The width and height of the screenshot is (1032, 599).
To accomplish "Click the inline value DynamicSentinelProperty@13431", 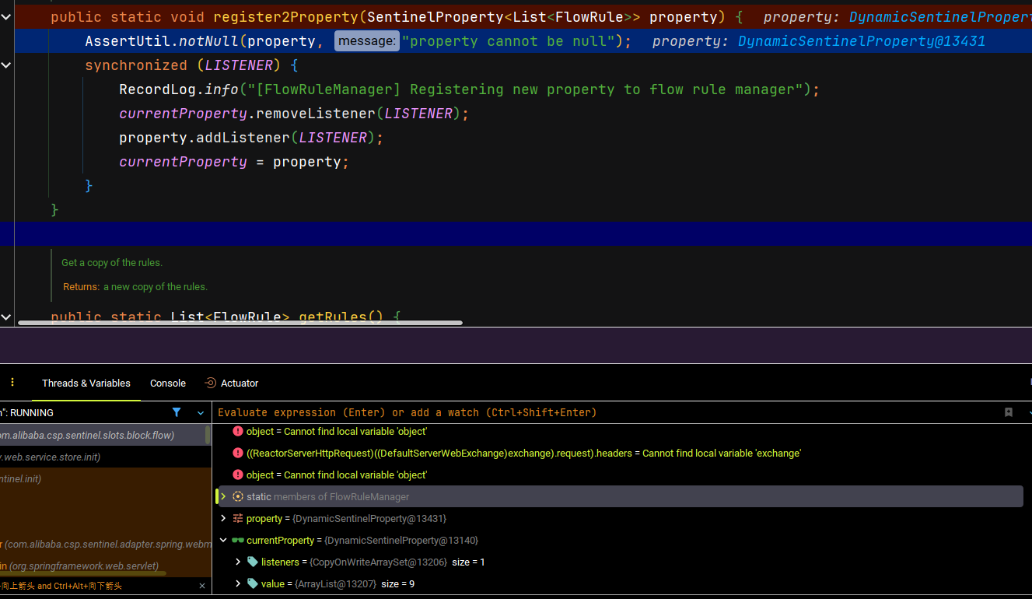I will point(861,41).
